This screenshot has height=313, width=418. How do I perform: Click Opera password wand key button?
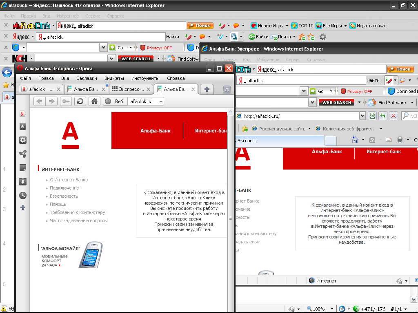[x=66, y=101]
